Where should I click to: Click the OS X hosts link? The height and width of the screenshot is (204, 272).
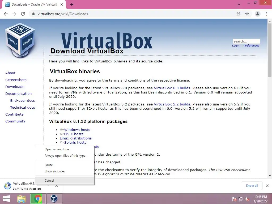point(74,134)
